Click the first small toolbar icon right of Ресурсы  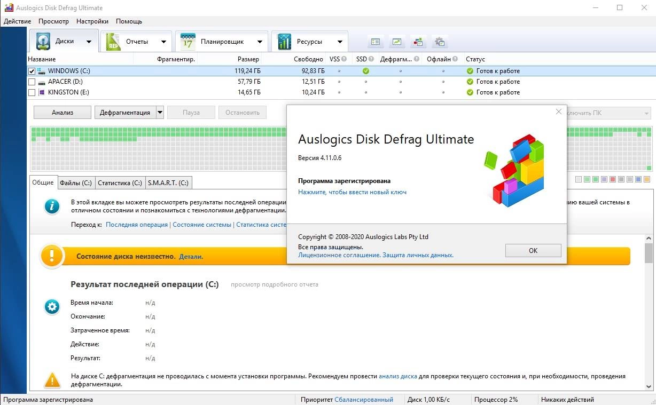(x=376, y=42)
